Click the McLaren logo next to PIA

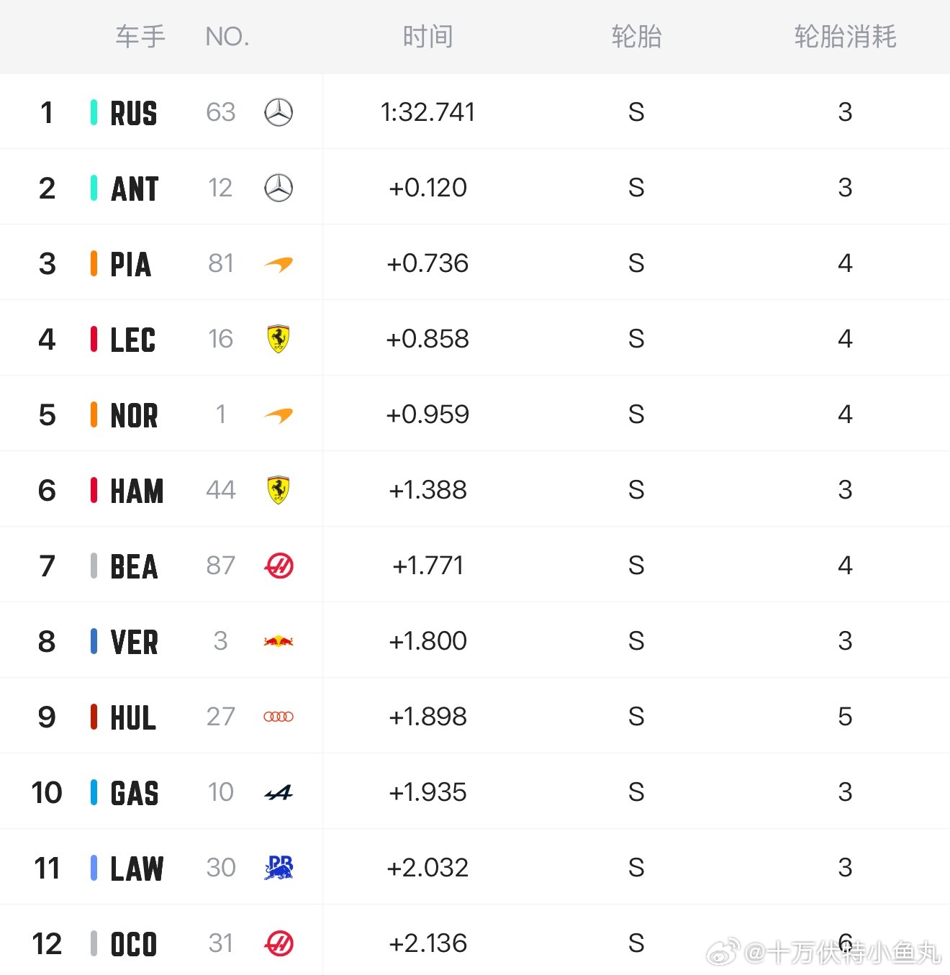point(279,264)
